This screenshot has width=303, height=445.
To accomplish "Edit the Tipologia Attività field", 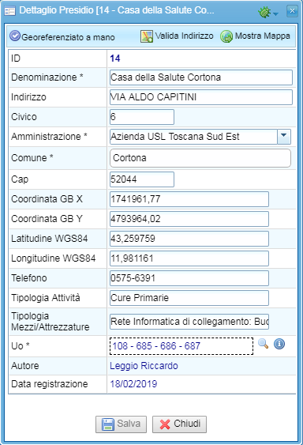I will pos(189,298).
